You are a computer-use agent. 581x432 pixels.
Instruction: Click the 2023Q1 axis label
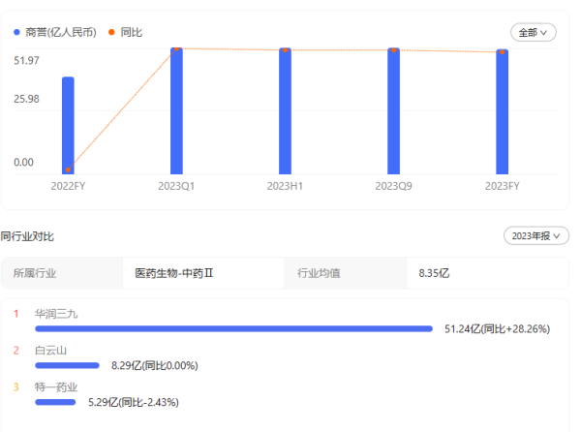click(176, 186)
